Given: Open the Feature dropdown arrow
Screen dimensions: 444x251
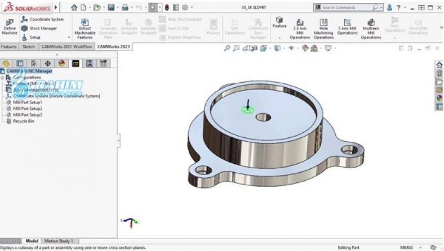Looking at the screenshot, I should click(279, 38).
